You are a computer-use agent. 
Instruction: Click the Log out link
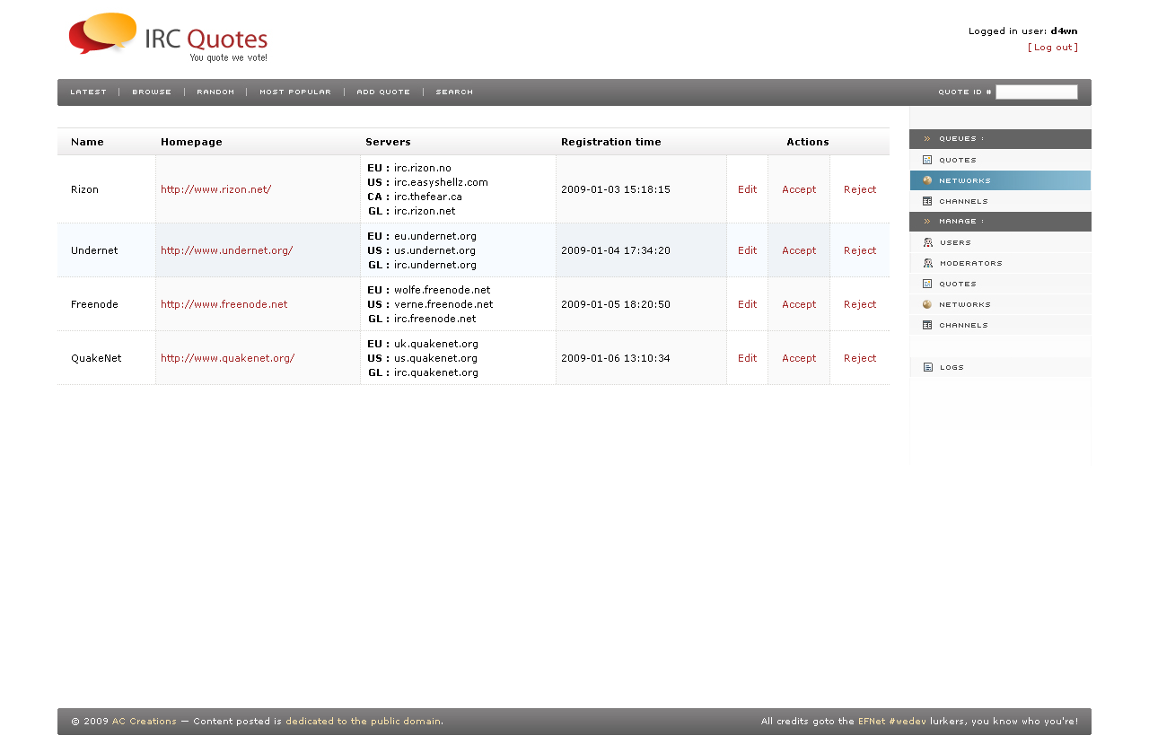pyautogui.click(x=1053, y=48)
